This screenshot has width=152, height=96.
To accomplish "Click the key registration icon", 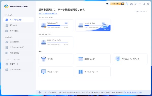I will click(x=127, y=4).
